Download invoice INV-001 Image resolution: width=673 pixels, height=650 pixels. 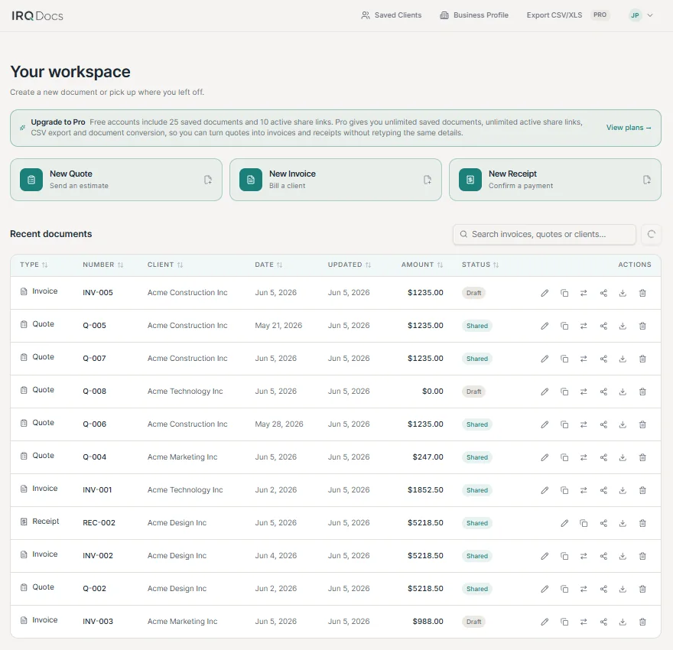623,490
